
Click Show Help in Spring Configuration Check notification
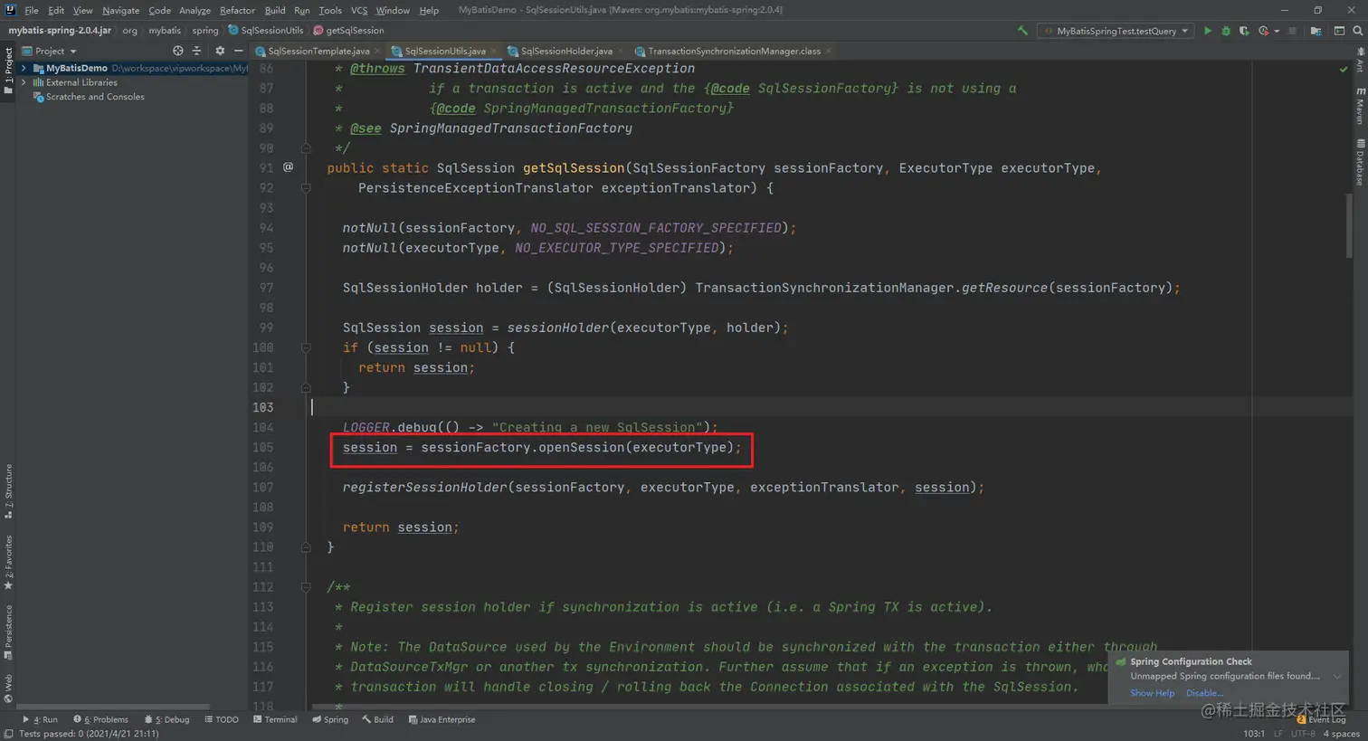(1152, 693)
